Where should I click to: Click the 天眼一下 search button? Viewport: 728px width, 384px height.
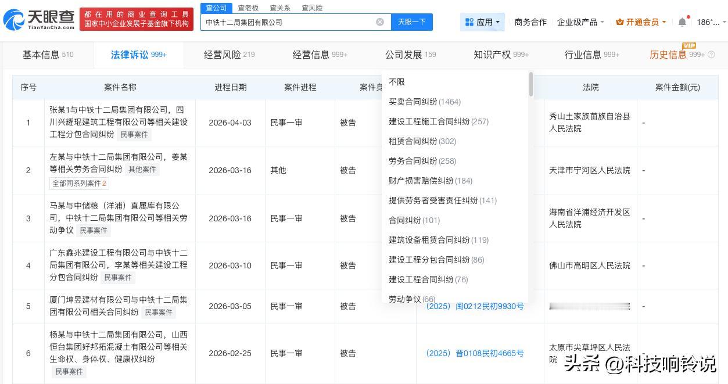pos(412,21)
